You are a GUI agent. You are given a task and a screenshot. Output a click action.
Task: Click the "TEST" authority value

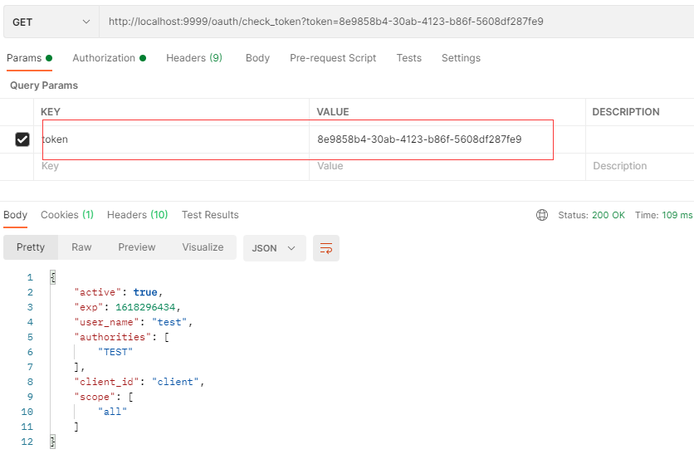115,352
